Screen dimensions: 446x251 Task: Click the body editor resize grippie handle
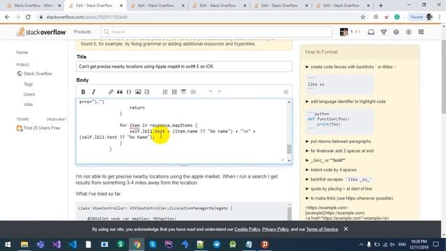click(x=184, y=165)
